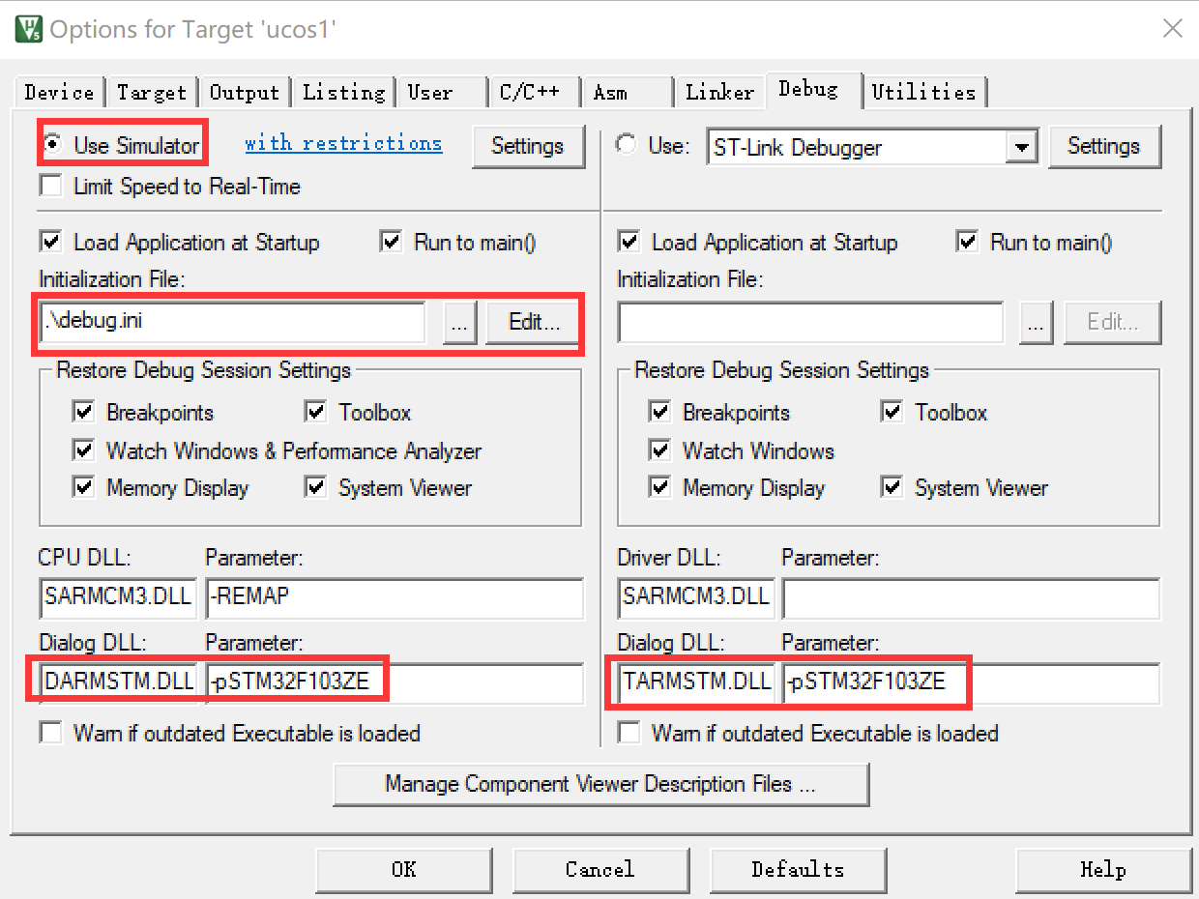Screen dimensions: 1199x899
Task: Switch to the Device tab
Action: click(60, 93)
